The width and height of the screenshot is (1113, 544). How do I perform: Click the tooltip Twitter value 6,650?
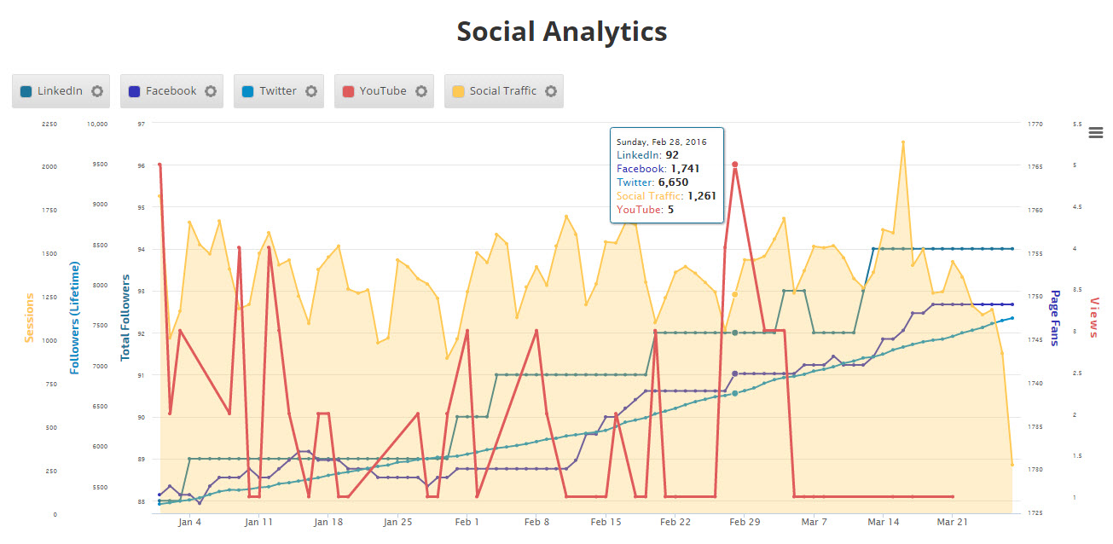tap(673, 182)
